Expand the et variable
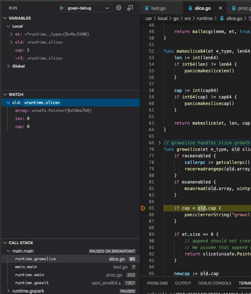The height and width of the screenshot is (294, 251). tap(11, 34)
